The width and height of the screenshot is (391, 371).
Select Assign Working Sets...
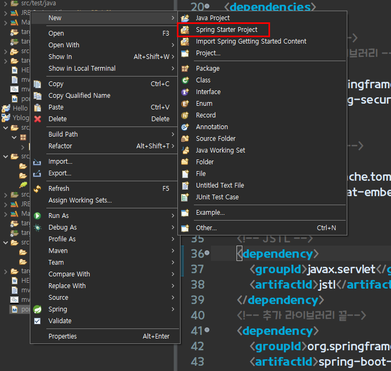[x=104, y=200]
